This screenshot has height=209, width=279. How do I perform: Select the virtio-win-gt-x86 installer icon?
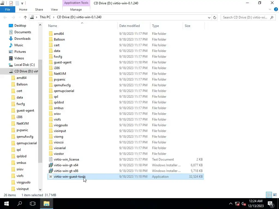tap(51, 171)
